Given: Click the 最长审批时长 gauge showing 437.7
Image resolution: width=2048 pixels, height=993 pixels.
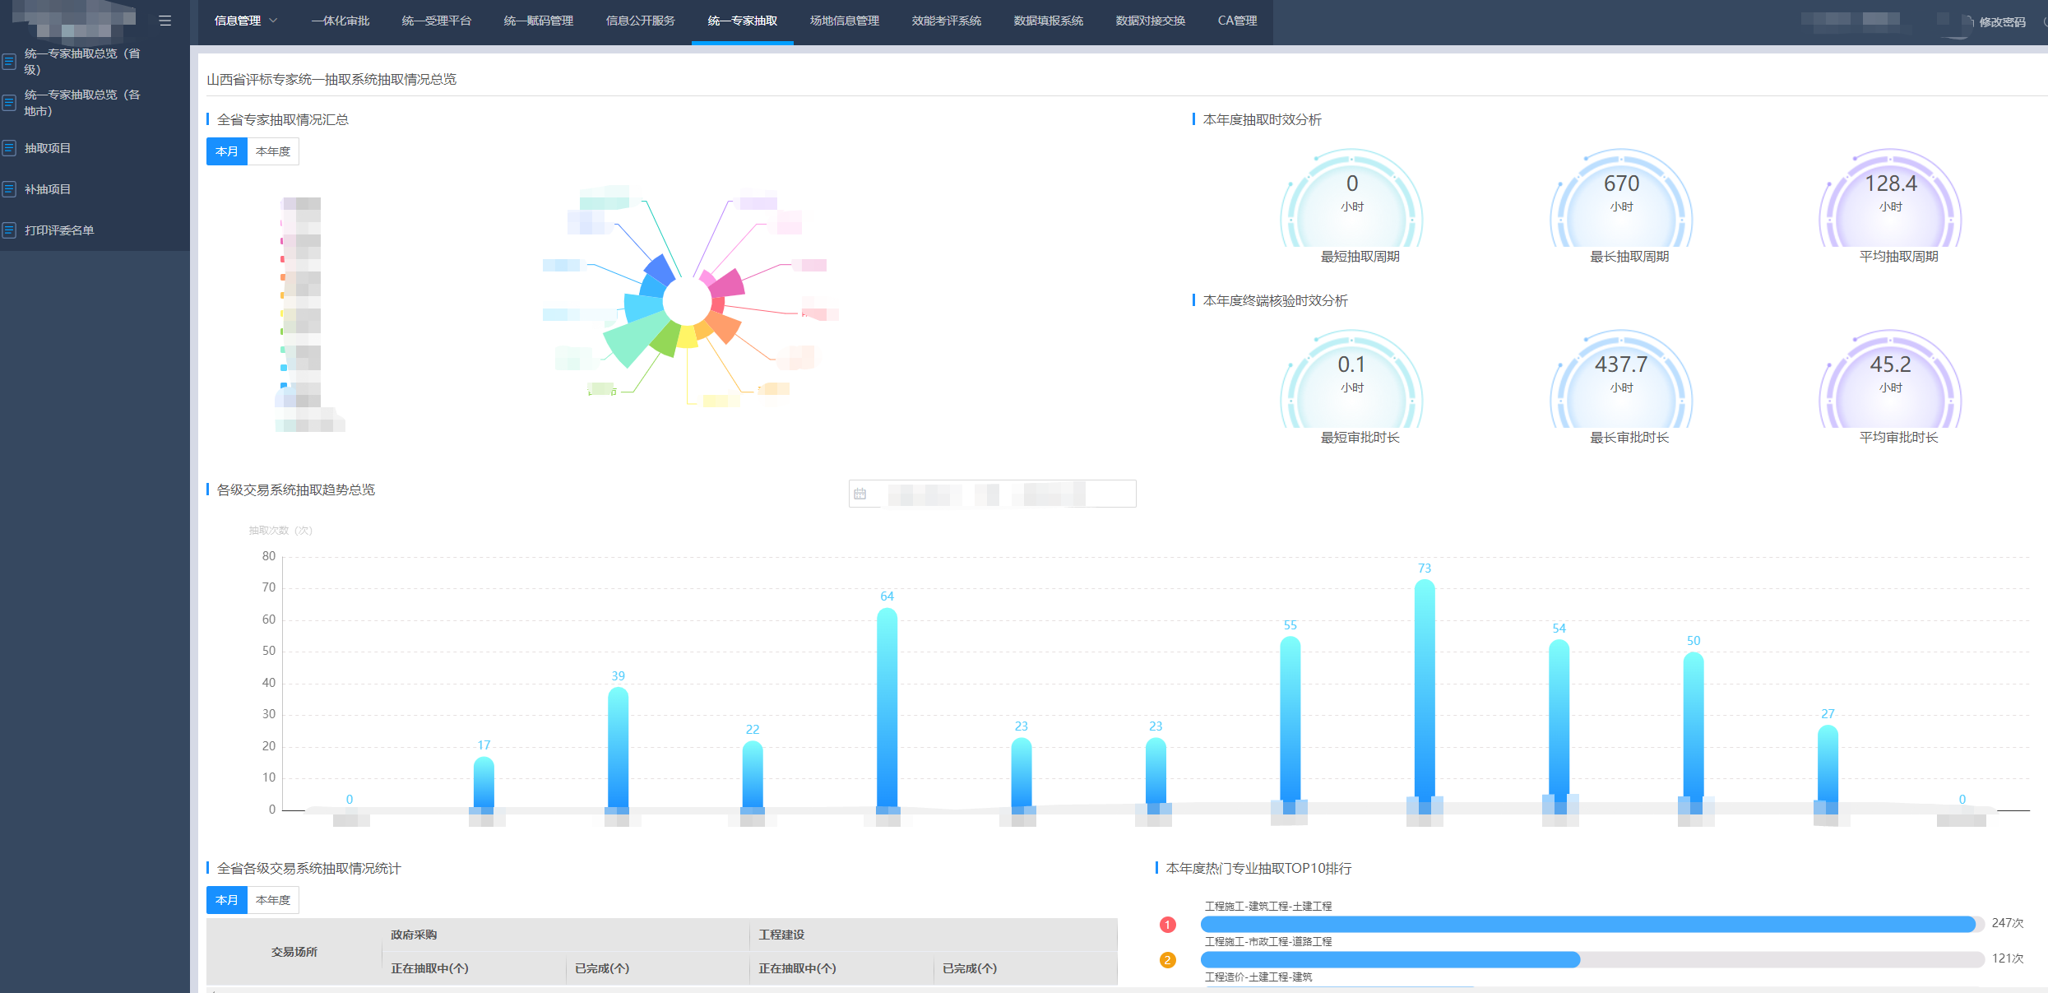Looking at the screenshot, I should pos(1621,380).
